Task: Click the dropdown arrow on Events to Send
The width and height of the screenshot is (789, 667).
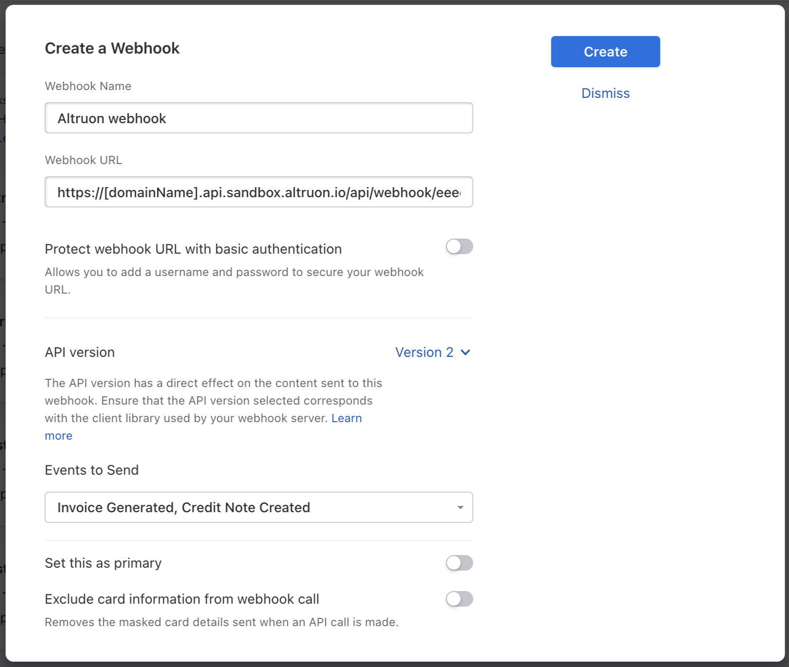Action: click(x=459, y=507)
